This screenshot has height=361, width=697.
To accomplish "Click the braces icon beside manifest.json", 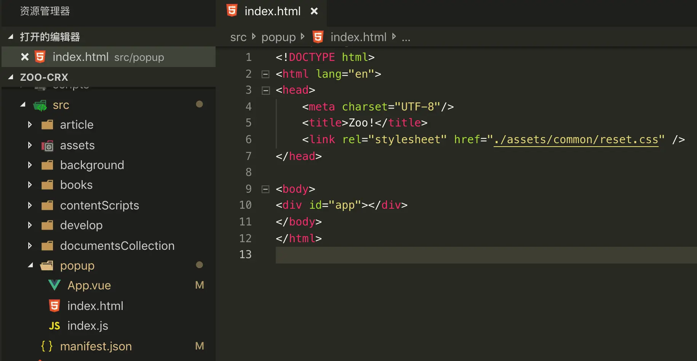I will point(47,346).
